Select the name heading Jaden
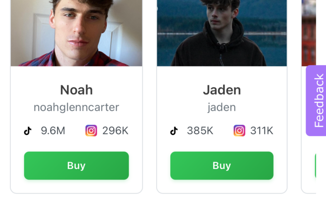Viewport: 326px width, 217px height. [x=222, y=90]
